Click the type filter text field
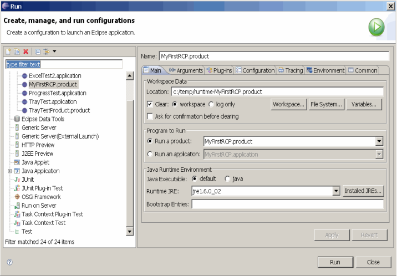This screenshot has width=397, height=276. point(64,64)
